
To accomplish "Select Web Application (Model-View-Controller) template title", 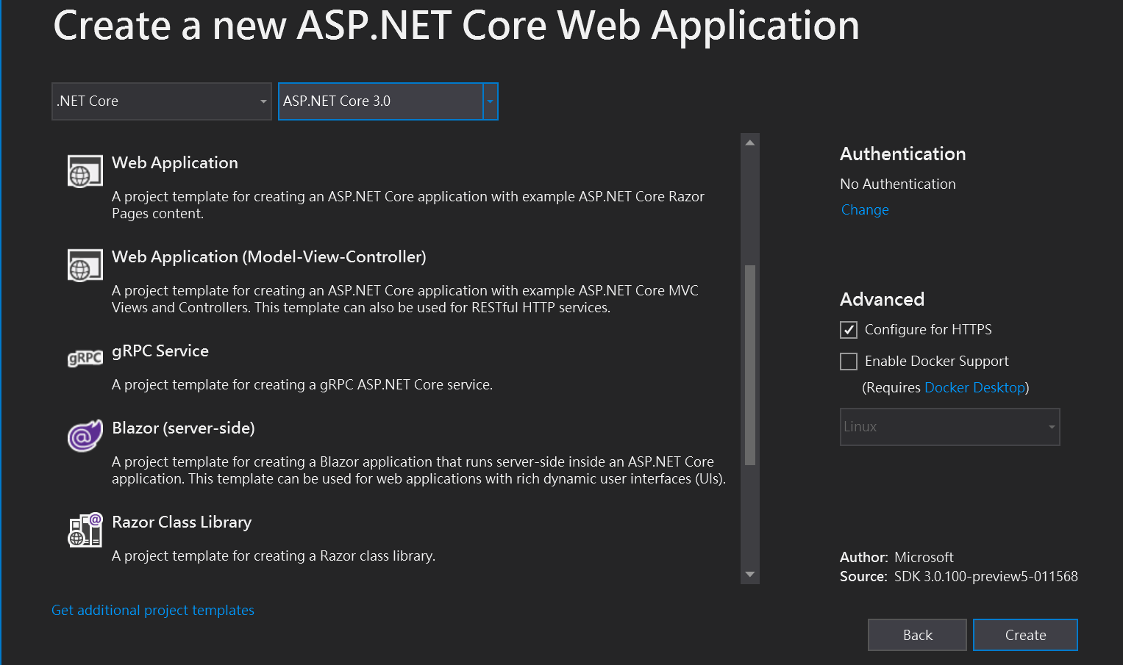I will coord(268,257).
